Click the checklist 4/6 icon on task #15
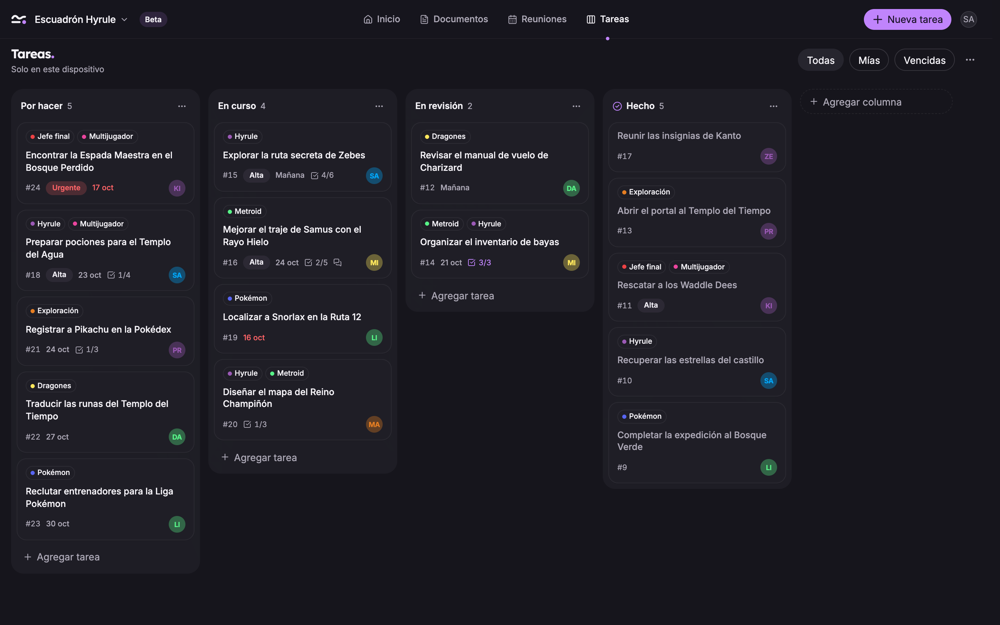The width and height of the screenshot is (1000, 625). click(x=315, y=175)
